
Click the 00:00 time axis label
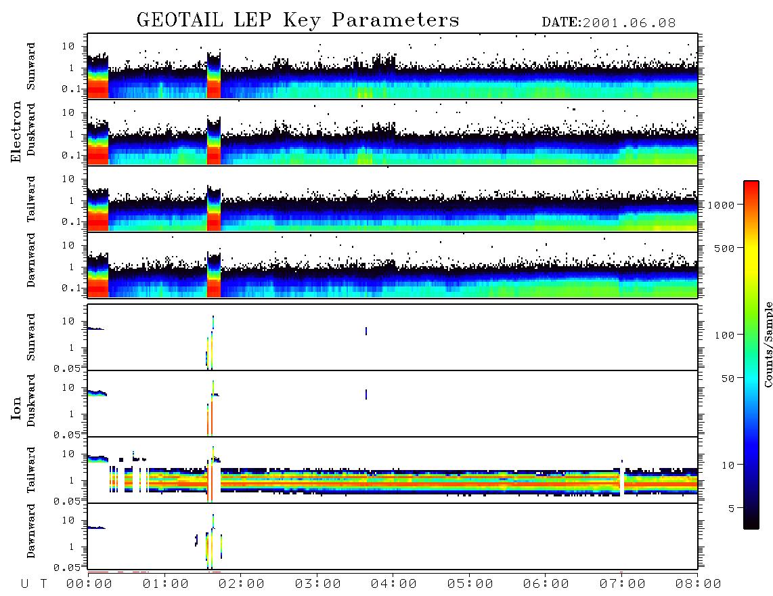coord(89,584)
